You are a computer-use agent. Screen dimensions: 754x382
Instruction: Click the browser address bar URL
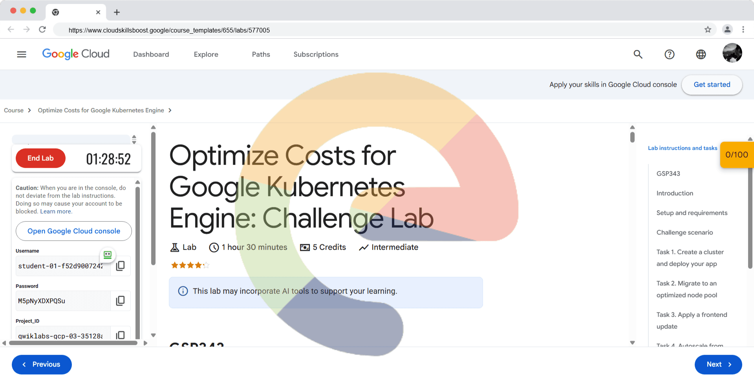pyautogui.click(x=169, y=30)
